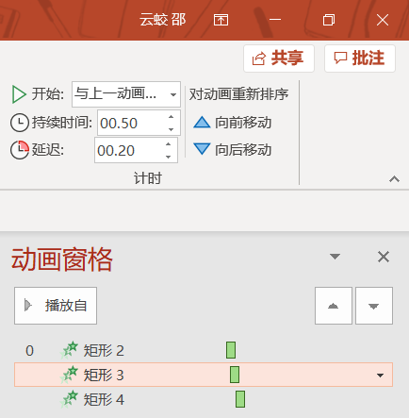
Task: Decrease 持续时间 duration with down arrow
Action: click(171, 129)
